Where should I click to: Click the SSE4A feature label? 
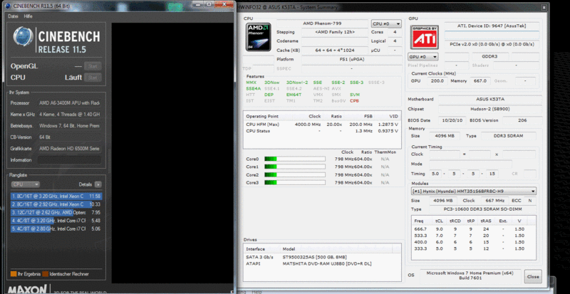coord(254,88)
